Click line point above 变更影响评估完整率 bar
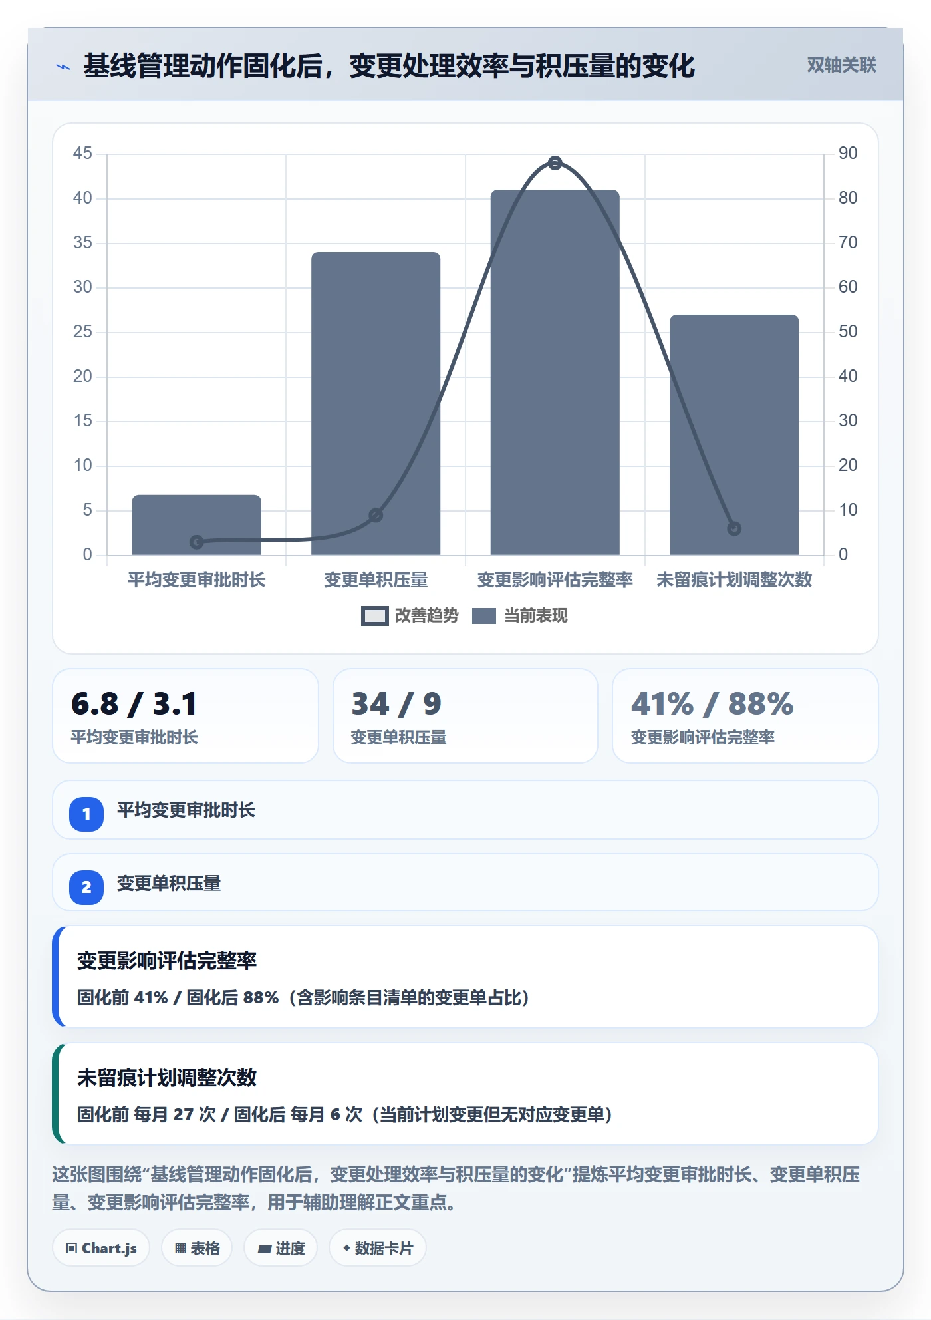The width and height of the screenshot is (931, 1320). click(555, 162)
